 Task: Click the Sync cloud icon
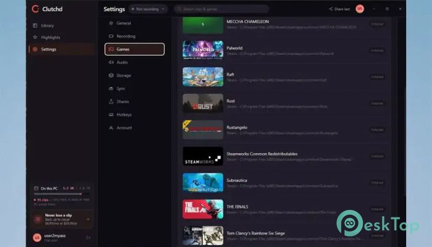[x=111, y=88]
